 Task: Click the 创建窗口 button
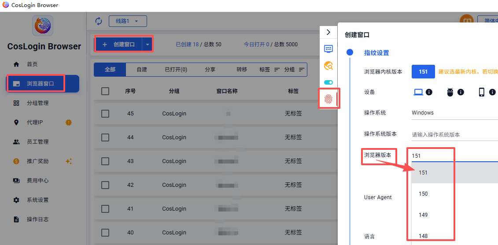click(118, 45)
